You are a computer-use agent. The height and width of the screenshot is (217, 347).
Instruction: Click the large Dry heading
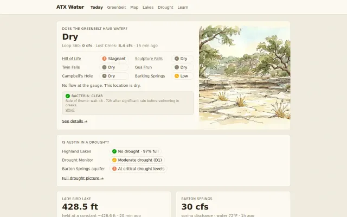tap(70, 37)
